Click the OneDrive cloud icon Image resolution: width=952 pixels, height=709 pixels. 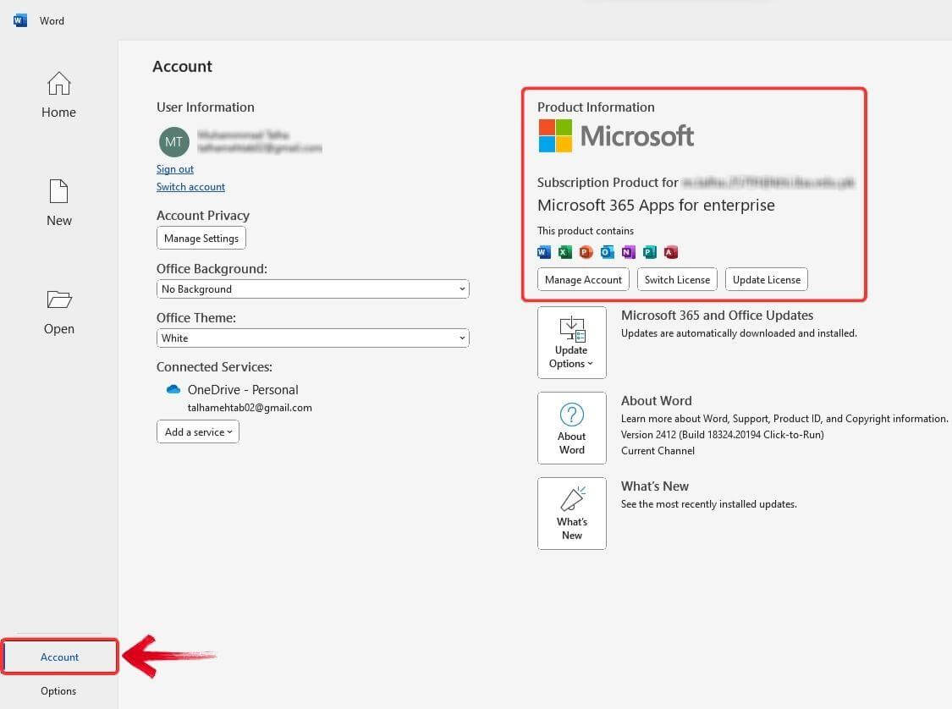pyautogui.click(x=173, y=389)
